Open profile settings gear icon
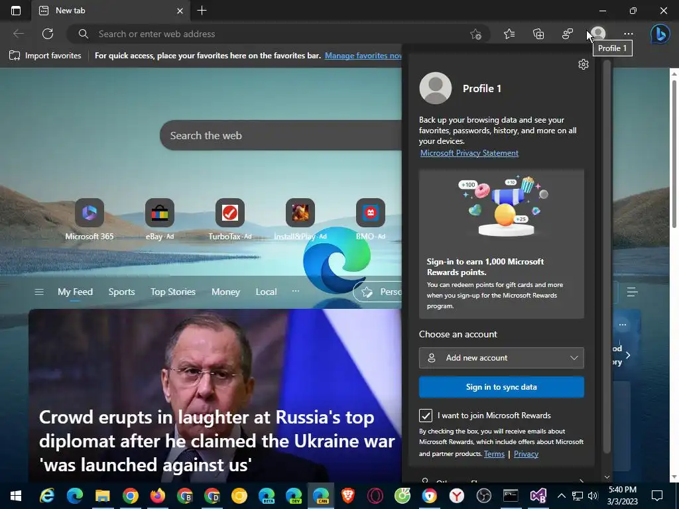Viewport: 679px width, 509px height. (x=584, y=64)
